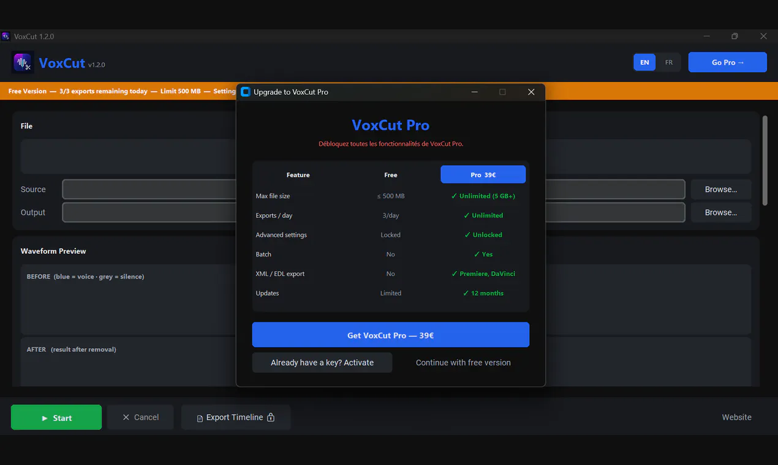The width and height of the screenshot is (778, 465).
Task: Click the Export Timeline button
Action: 235,417
